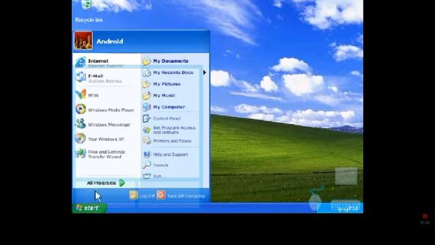
Task: Choose the Tour Windows XP label
Action: click(106, 139)
